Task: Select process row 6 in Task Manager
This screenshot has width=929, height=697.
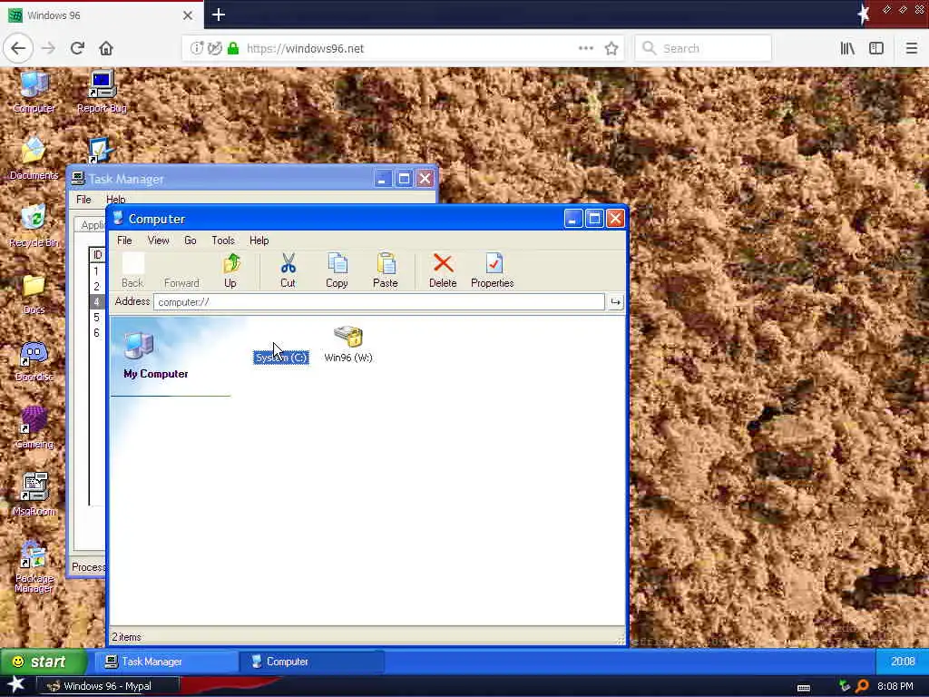Action: coord(96,333)
